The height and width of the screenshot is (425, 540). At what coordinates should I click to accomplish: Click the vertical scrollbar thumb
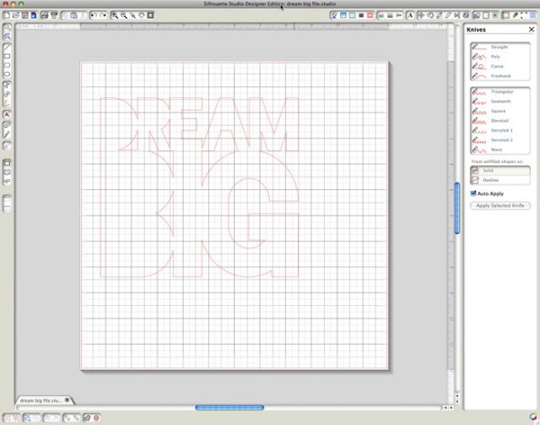coord(457,209)
